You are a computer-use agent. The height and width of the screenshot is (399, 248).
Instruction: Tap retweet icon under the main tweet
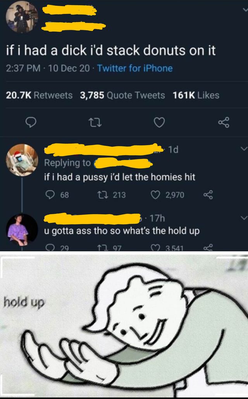click(95, 123)
